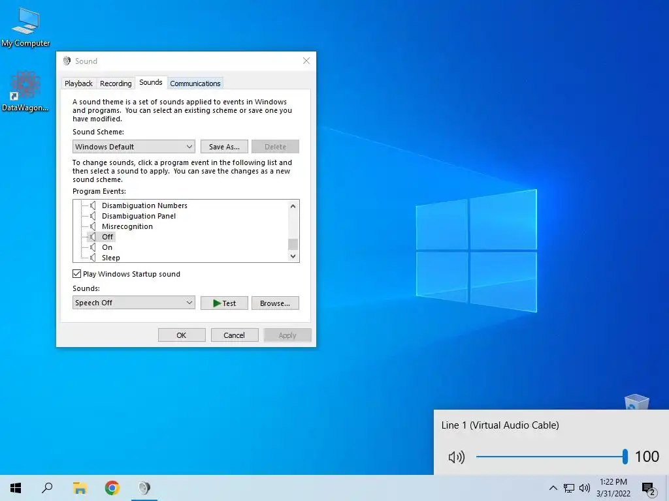669x501 pixels.
Task: Toggle Play Windows Startup sound checkbox
Action: click(x=77, y=274)
